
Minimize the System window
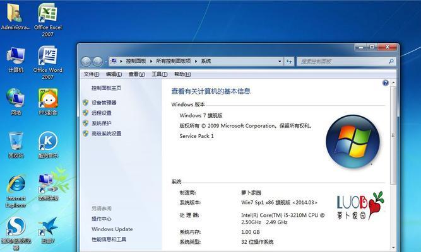tap(360, 47)
